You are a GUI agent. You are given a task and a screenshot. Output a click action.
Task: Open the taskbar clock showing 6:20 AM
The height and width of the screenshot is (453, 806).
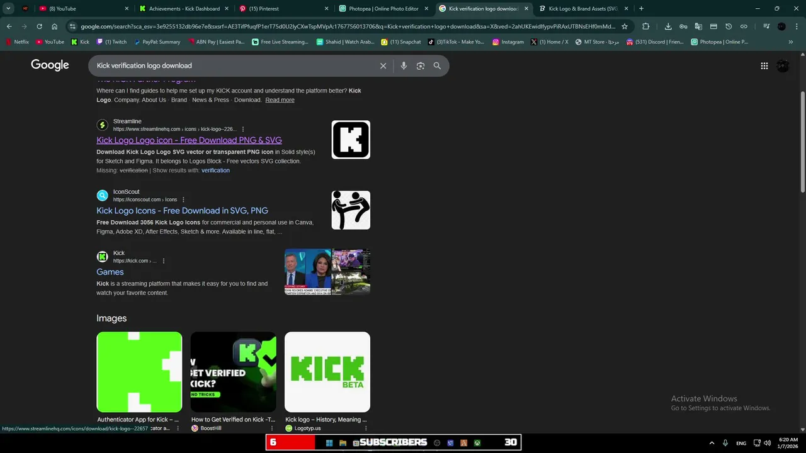[x=789, y=443]
